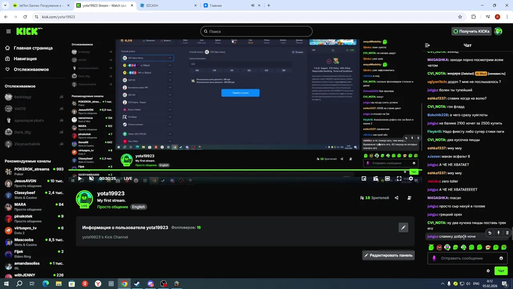Viewport: 513px width, 289px height.
Task: Open JesusAVGN recommended channel
Action: (x=34, y=183)
